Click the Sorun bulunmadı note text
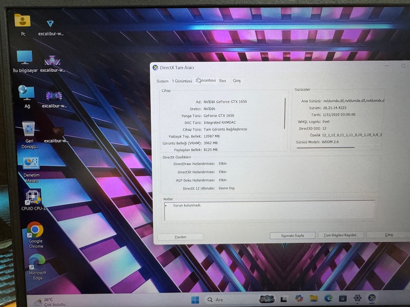Screen dimensions: 410x307 click(x=187, y=205)
